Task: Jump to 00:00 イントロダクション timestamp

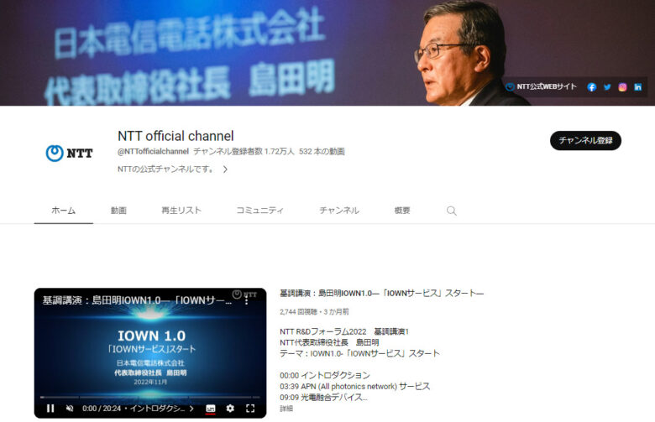Action: click(290, 375)
